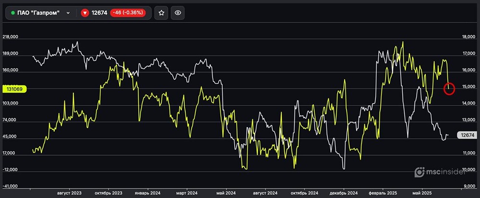The height and width of the screenshot is (198, 480).
Task: Click the -46 (-0.36%) change badge
Action: (x=128, y=13)
